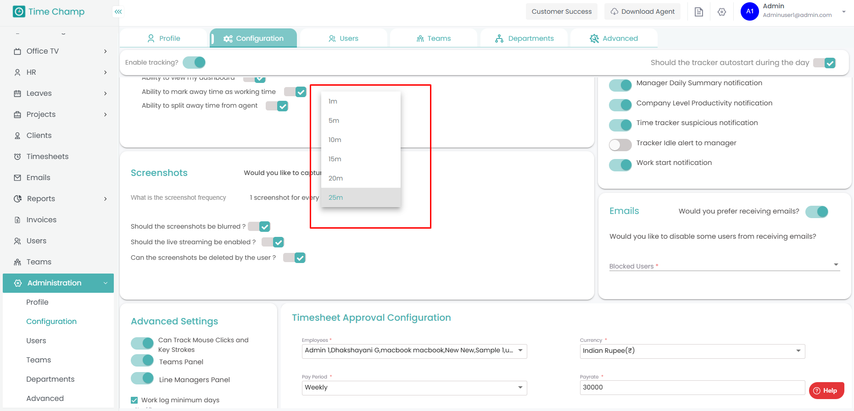Open the Admin account menu arrow
The image size is (854, 411).
click(x=844, y=12)
